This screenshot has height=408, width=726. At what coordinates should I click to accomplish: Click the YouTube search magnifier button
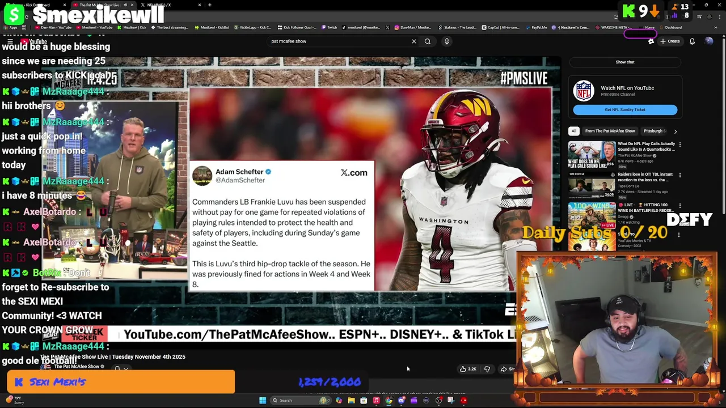point(428,41)
